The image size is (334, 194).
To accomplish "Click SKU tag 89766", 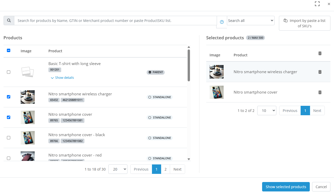I will (x=54, y=141).
